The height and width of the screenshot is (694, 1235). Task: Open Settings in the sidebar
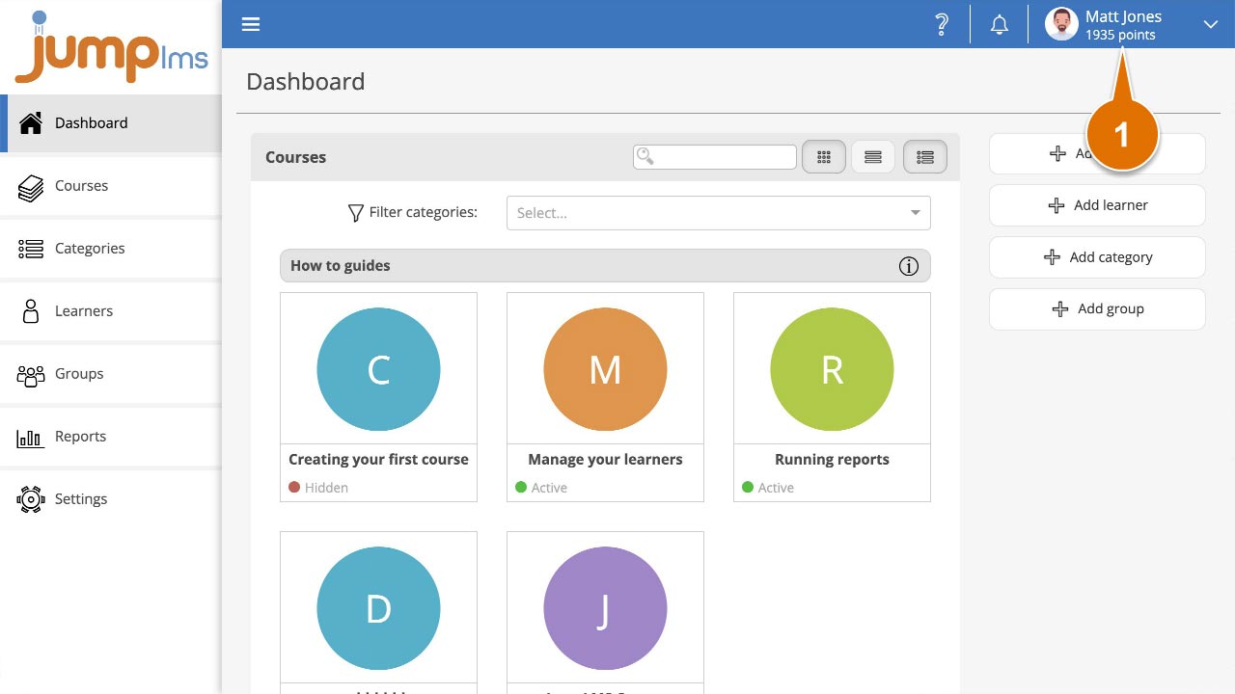click(111, 499)
